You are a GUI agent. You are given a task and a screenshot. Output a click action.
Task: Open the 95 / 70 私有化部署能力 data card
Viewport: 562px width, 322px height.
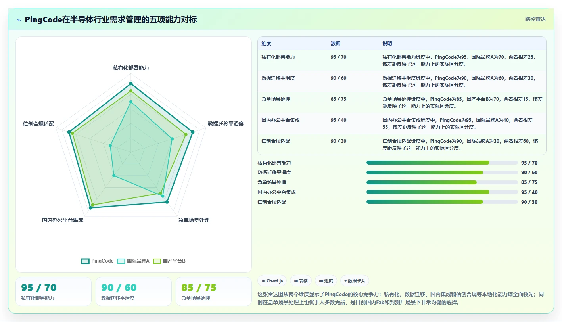tap(54, 291)
